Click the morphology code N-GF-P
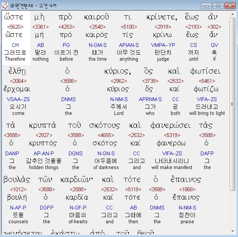 click(x=78, y=208)
